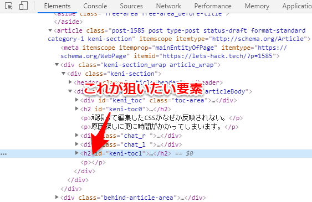
Task: Select the paragraph 頑張って編集したCSS row
Action: (162, 118)
